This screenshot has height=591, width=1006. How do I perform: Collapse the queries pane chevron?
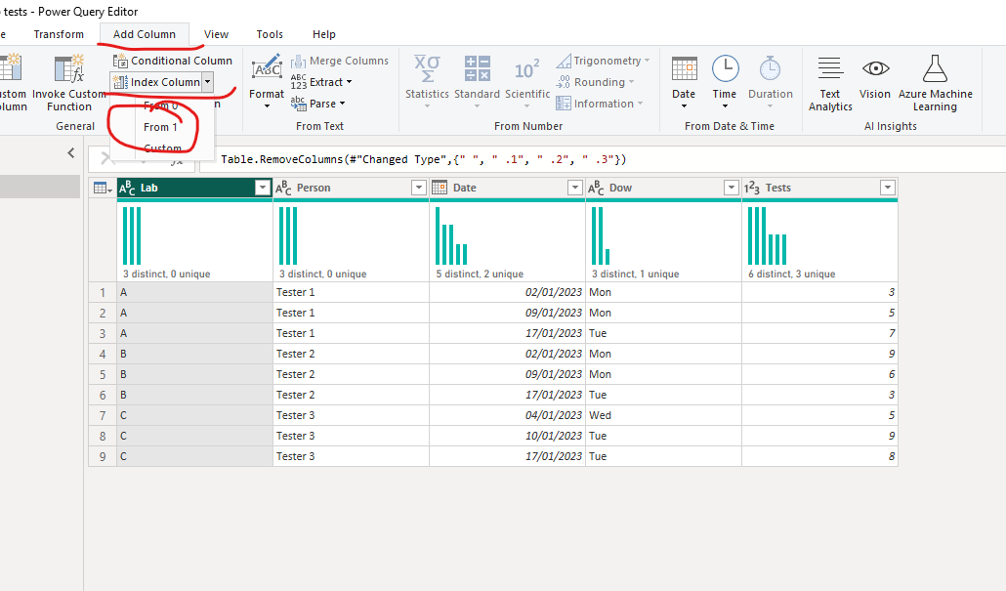click(71, 152)
